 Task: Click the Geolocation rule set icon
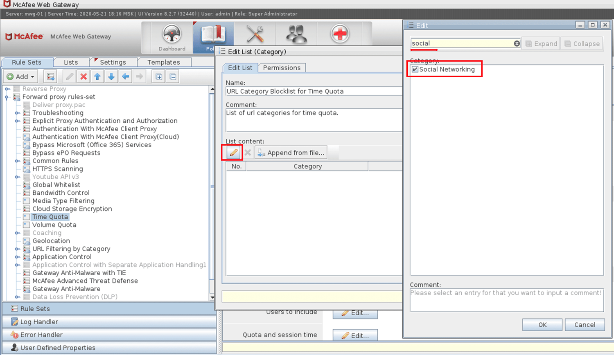[x=27, y=241]
